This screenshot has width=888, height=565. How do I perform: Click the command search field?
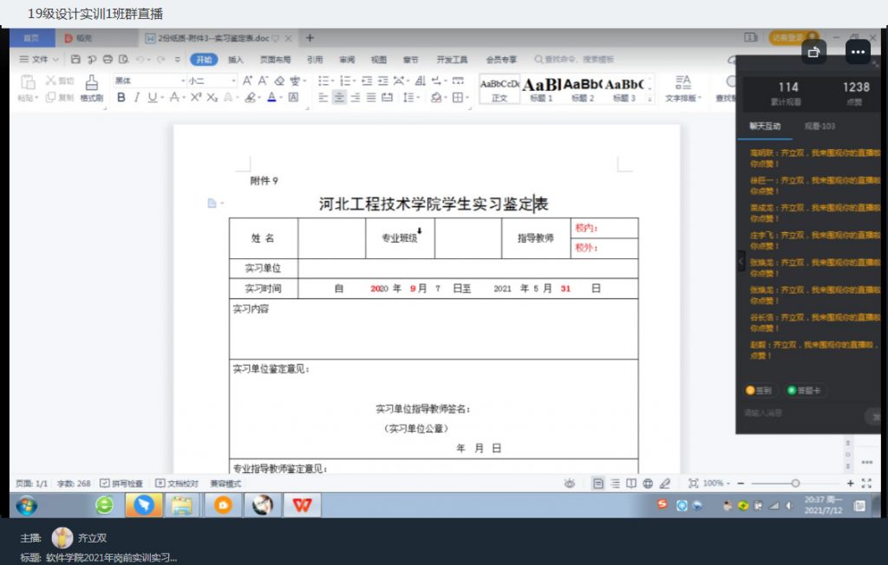[574, 59]
